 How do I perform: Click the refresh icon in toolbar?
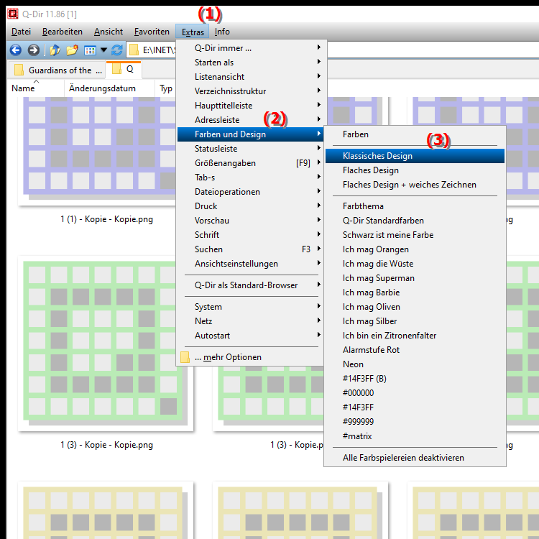click(x=117, y=50)
